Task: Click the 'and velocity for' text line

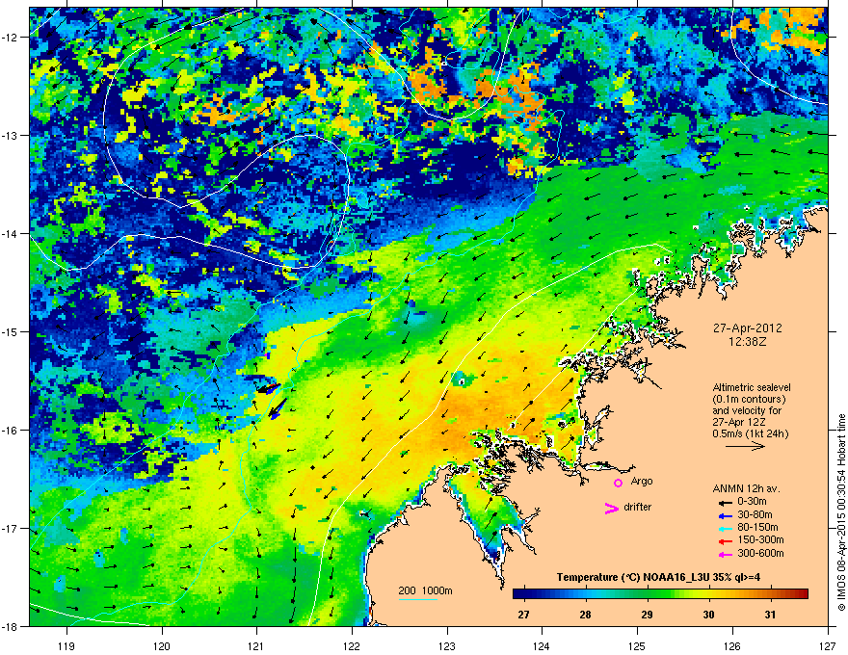Action: [746, 410]
